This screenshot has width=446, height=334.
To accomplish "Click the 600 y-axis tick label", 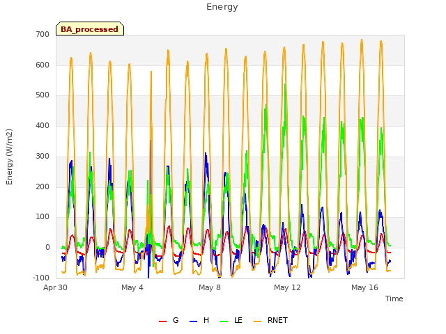I will 43,65.
